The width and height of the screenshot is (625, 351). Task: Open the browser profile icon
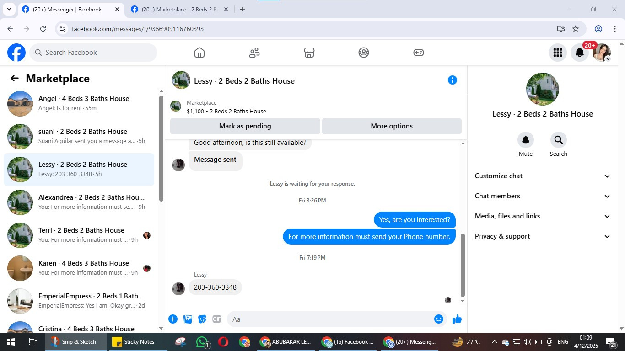click(x=598, y=29)
